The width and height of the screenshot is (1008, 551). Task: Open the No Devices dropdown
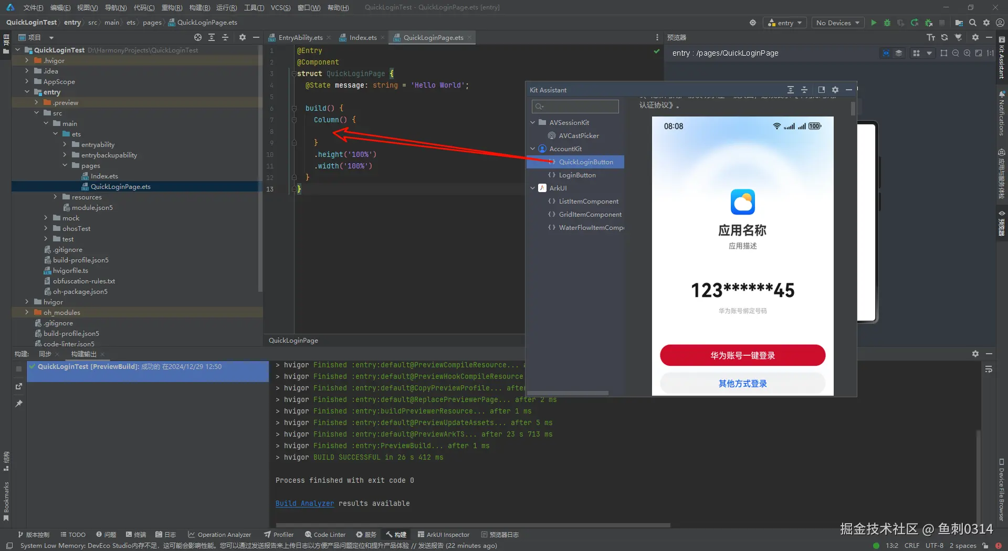[x=837, y=23]
